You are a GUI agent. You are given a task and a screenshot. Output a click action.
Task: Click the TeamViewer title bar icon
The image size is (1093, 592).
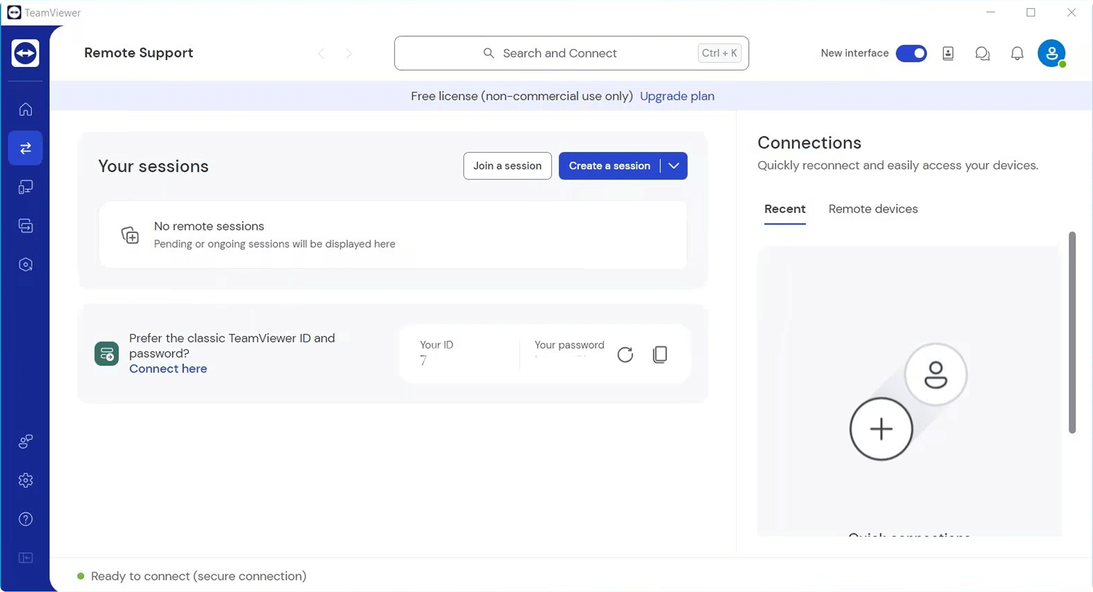coord(14,12)
